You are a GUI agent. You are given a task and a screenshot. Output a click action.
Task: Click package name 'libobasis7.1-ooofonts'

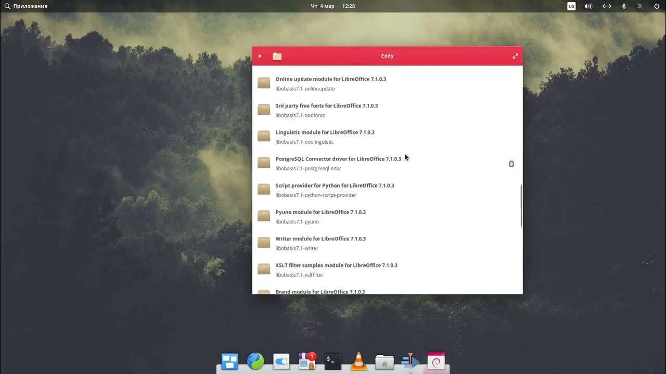coord(300,115)
